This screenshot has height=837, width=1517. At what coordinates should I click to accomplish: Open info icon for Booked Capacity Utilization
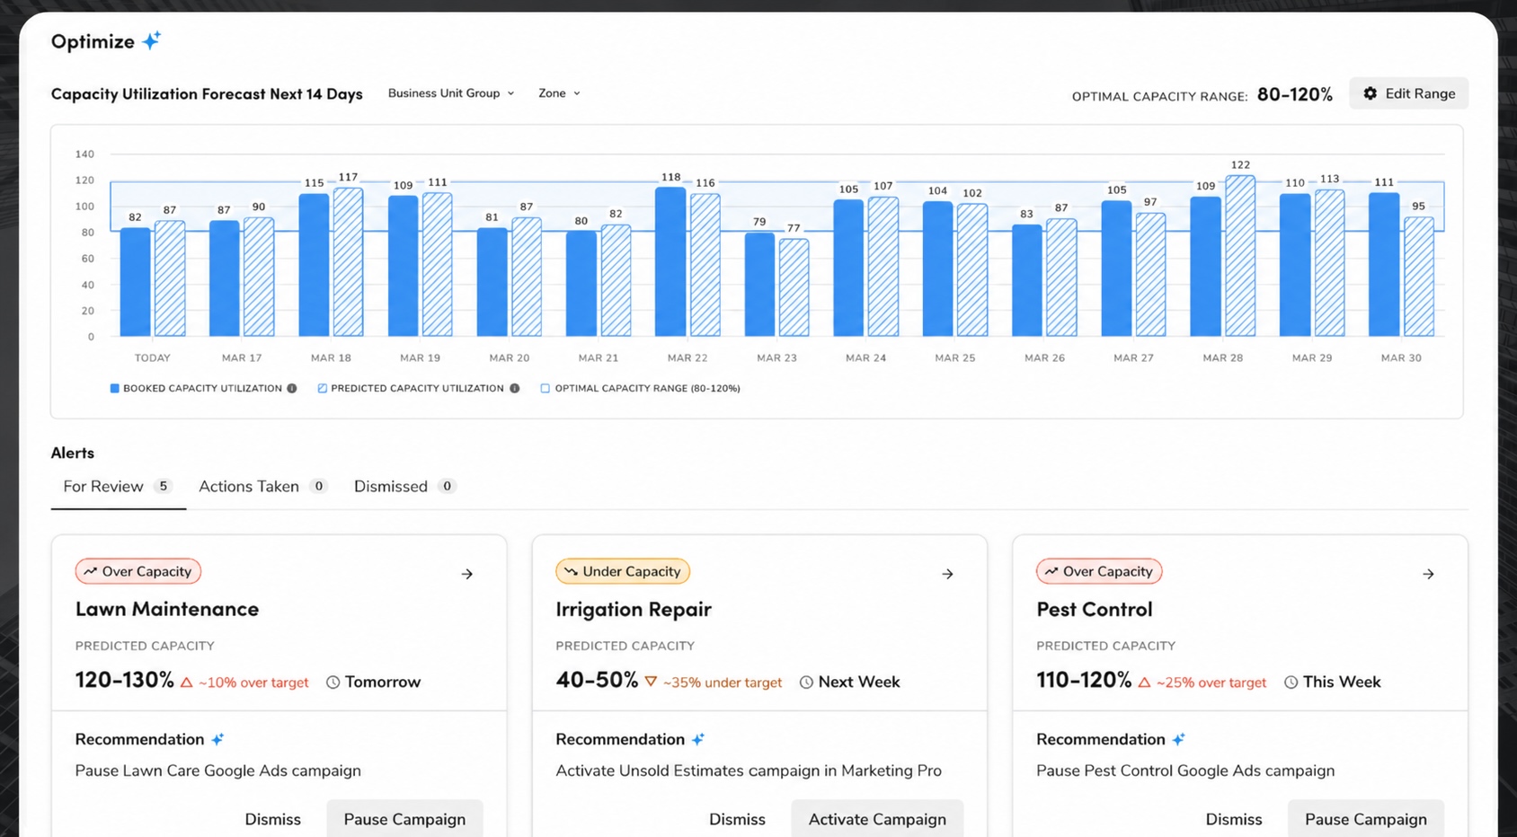click(x=292, y=389)
